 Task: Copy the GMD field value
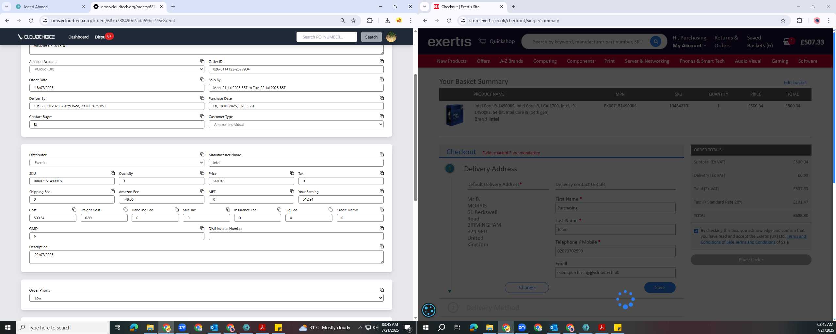click(x=202, y=228)
